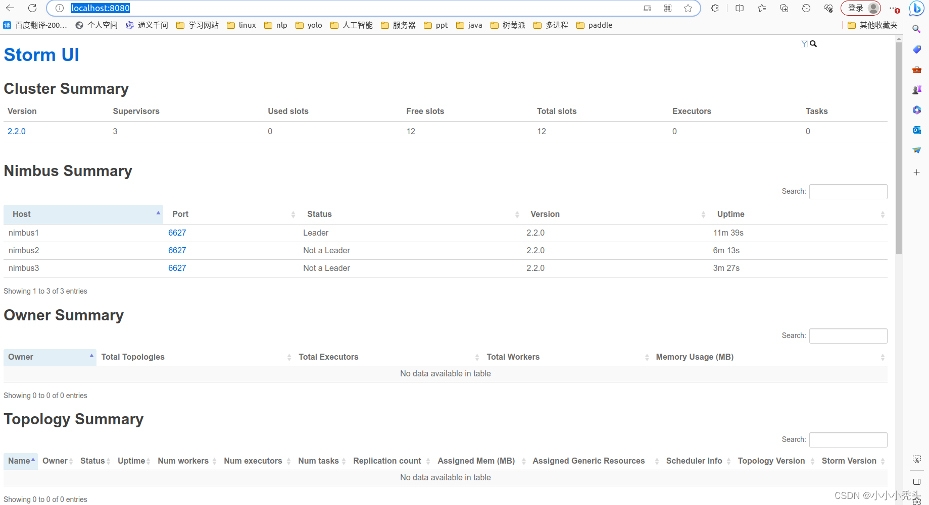The height and width of the screenshot is (505, 929).
Task: Open Outlook from the Edge sidebar
Action: 916,130
